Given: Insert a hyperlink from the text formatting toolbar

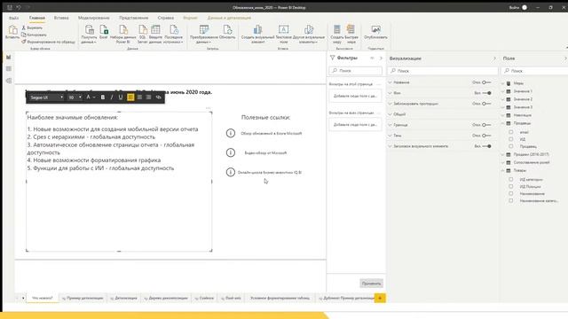Looking at the screenshot, I should (158, 97).
